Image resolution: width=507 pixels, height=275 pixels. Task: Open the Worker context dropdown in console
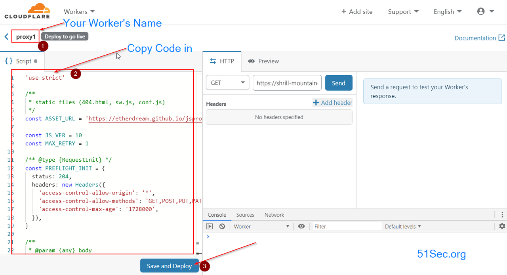point(261,226)
